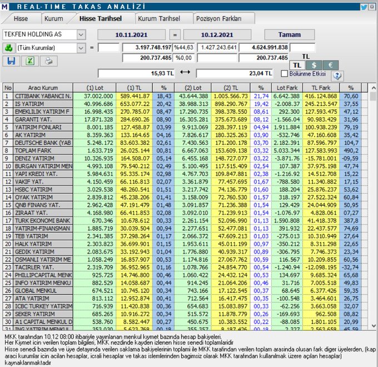The height and width of the screenshot is (367, 378).
Task: Click the 3.197.748.197 total field
Action: [x=147, y=48]
